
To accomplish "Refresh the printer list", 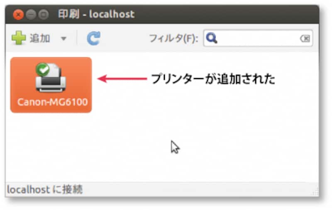I will coord(94,38).
